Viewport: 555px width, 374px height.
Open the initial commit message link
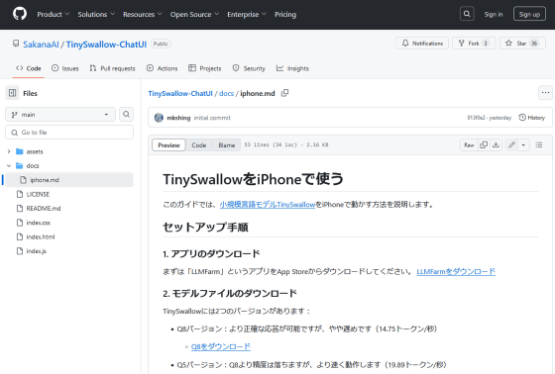tap(212, 118)
